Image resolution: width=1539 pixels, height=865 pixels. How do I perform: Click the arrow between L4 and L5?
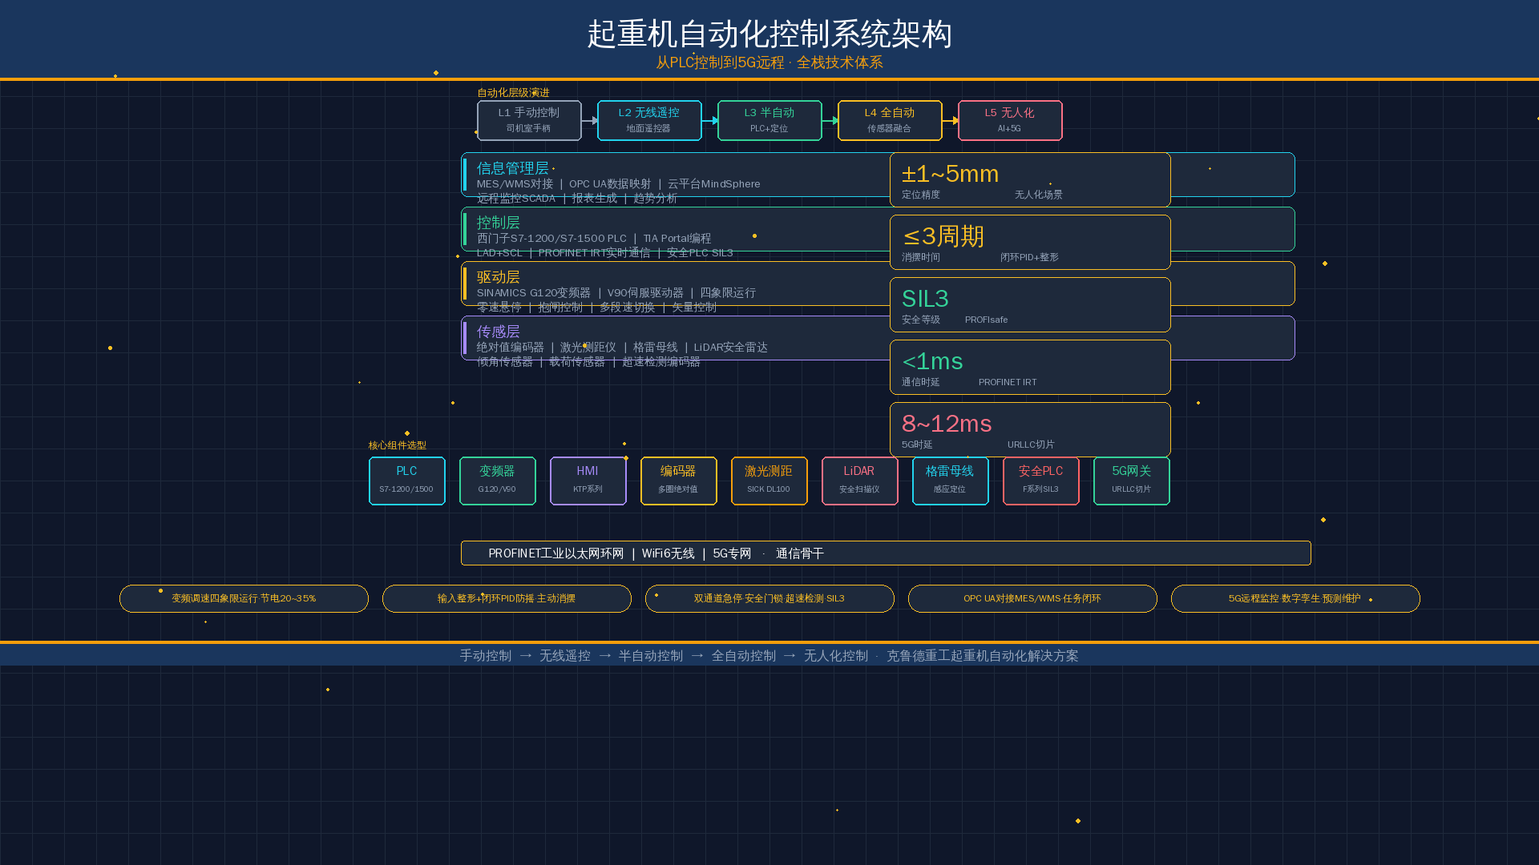pos(951,120)
